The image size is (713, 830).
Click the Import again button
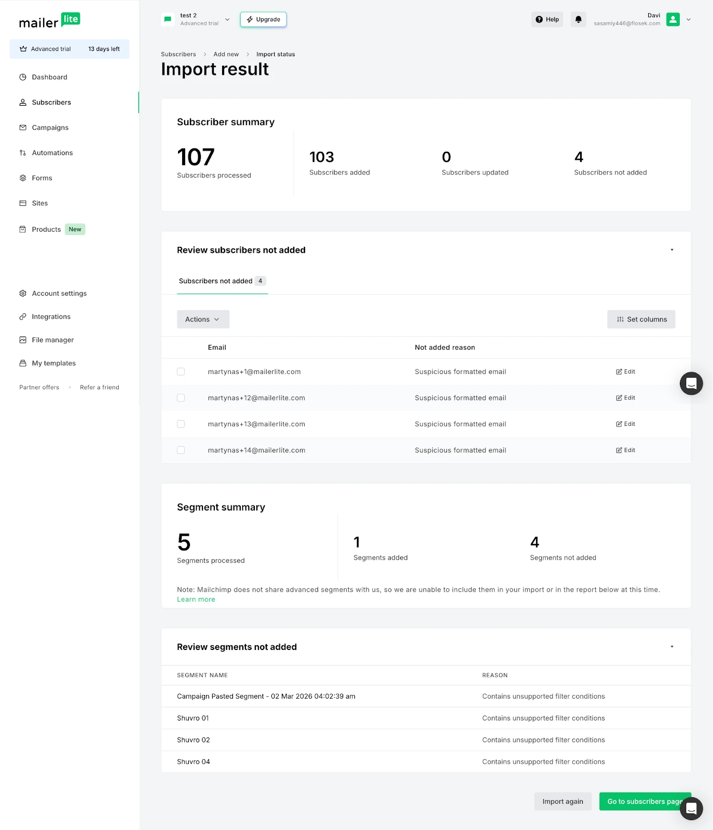tap(563, 801)
